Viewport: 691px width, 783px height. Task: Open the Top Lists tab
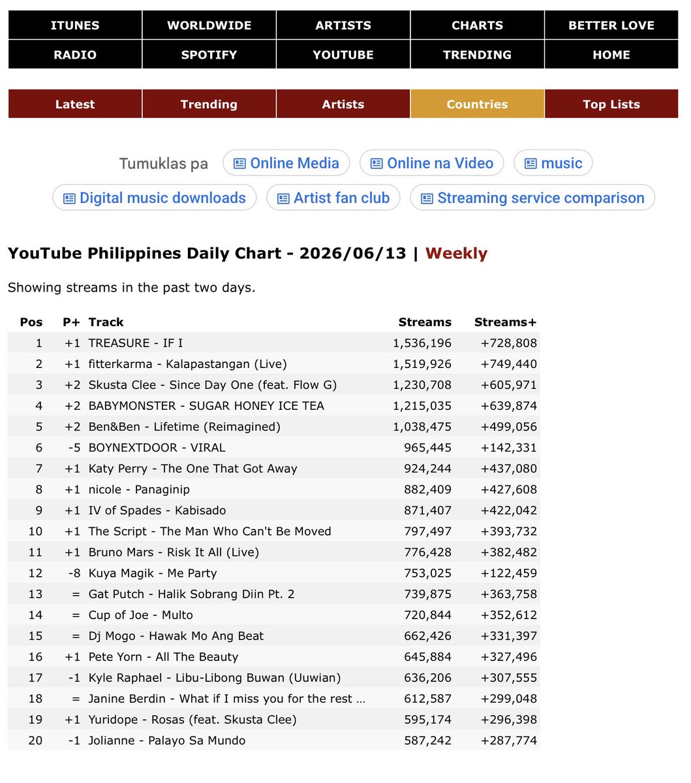[x=611, y=104]
